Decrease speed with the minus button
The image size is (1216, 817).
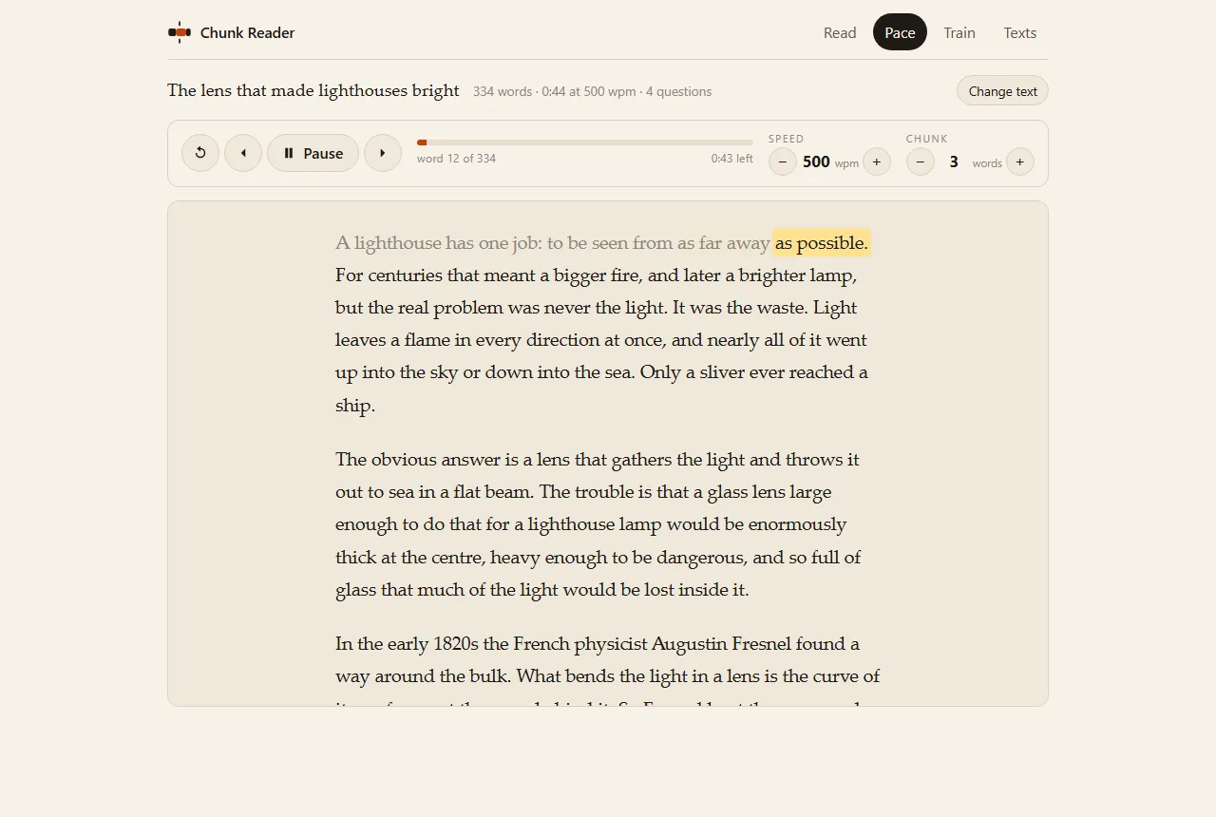click(783, 161)
